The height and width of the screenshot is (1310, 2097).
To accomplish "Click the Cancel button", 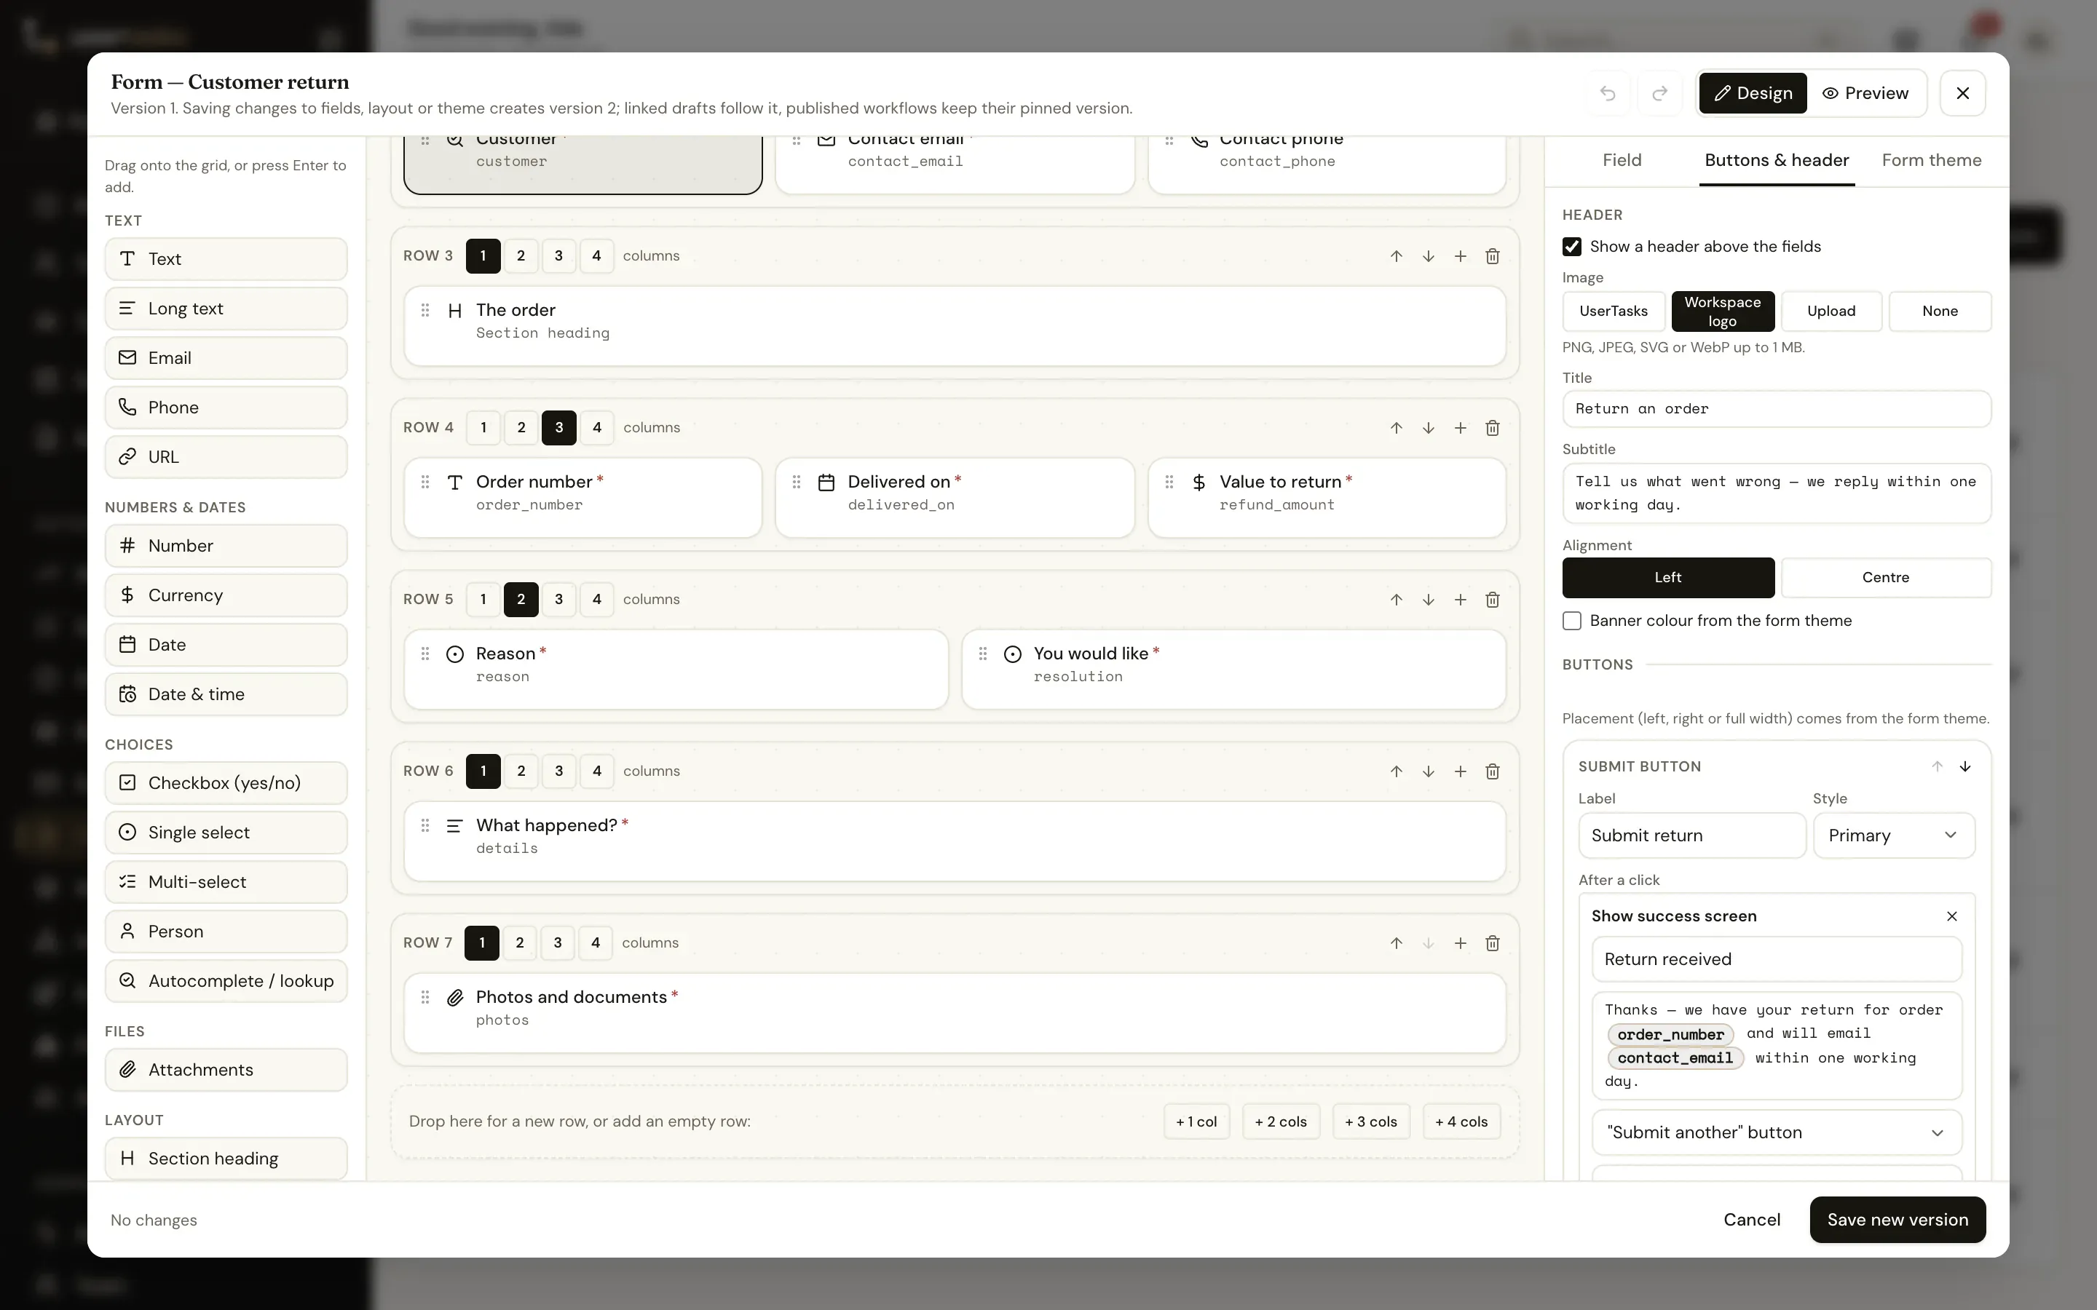I will (1751, 1220).
